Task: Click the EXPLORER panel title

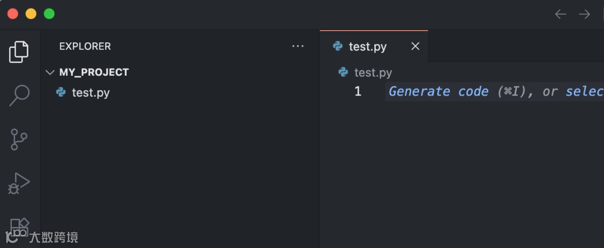Action: (85, 46)
